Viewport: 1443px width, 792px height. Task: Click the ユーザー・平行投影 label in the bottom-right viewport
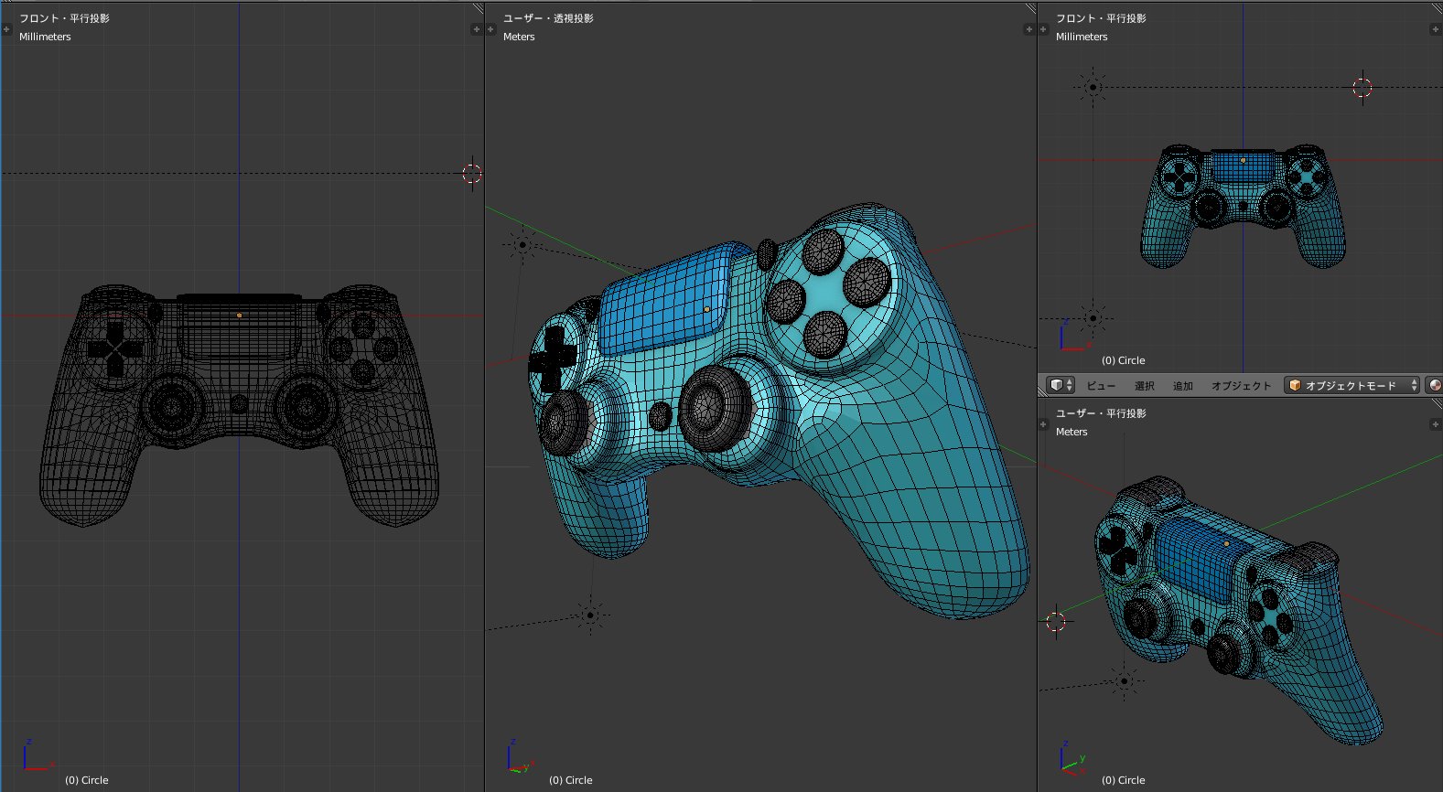point(1101,413)
